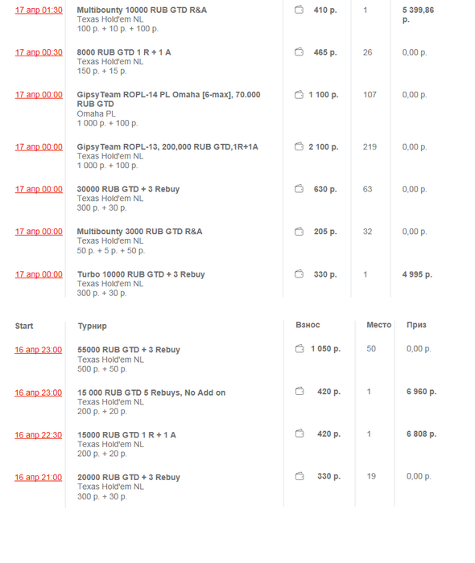The image size is (475, 563).
Task: Click the Турнир column header
Action: pos(93,326)
